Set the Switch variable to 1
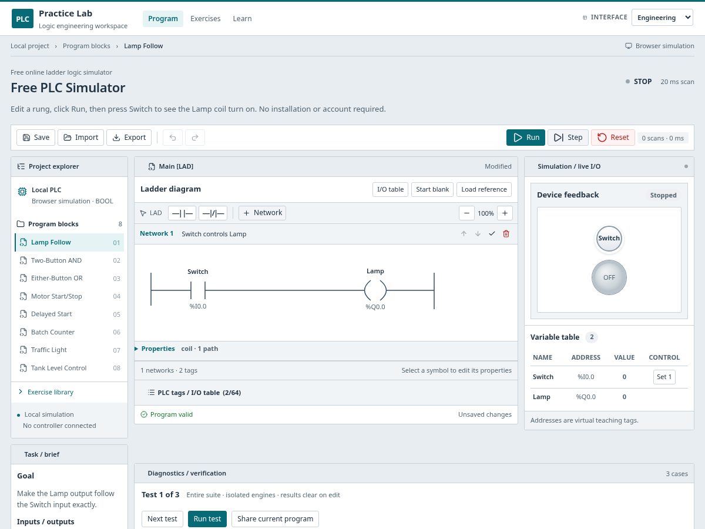The height and width of the screenshot is (529, 705). pos(664,377)
